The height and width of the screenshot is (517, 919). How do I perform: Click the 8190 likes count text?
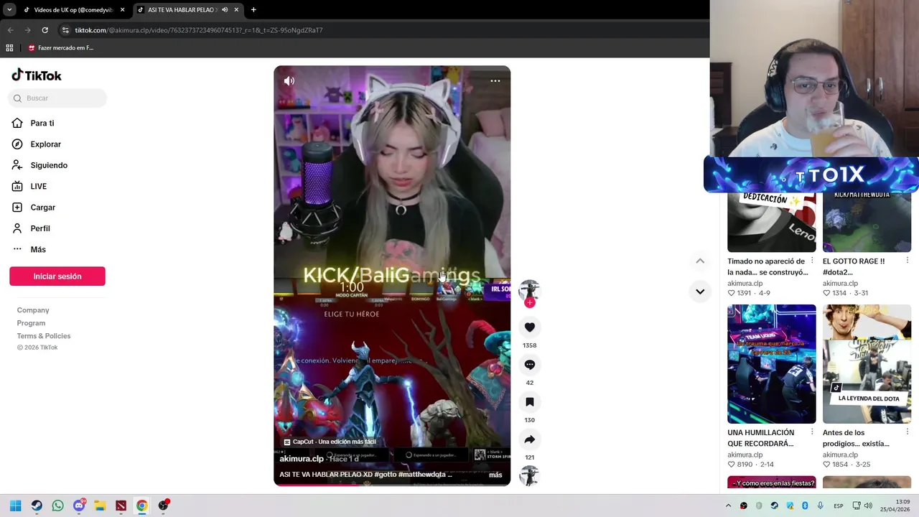pos(745,465)
